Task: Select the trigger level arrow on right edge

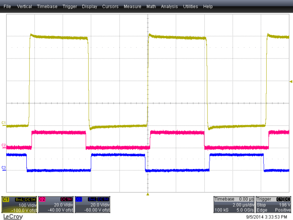Action: tap(291, 82)
